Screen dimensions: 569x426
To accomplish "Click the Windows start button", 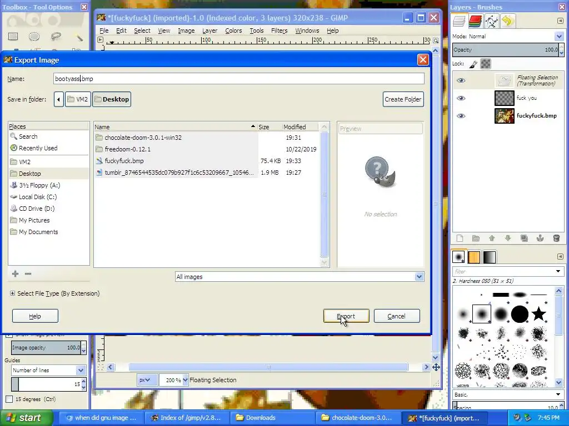I will [26, 418].
